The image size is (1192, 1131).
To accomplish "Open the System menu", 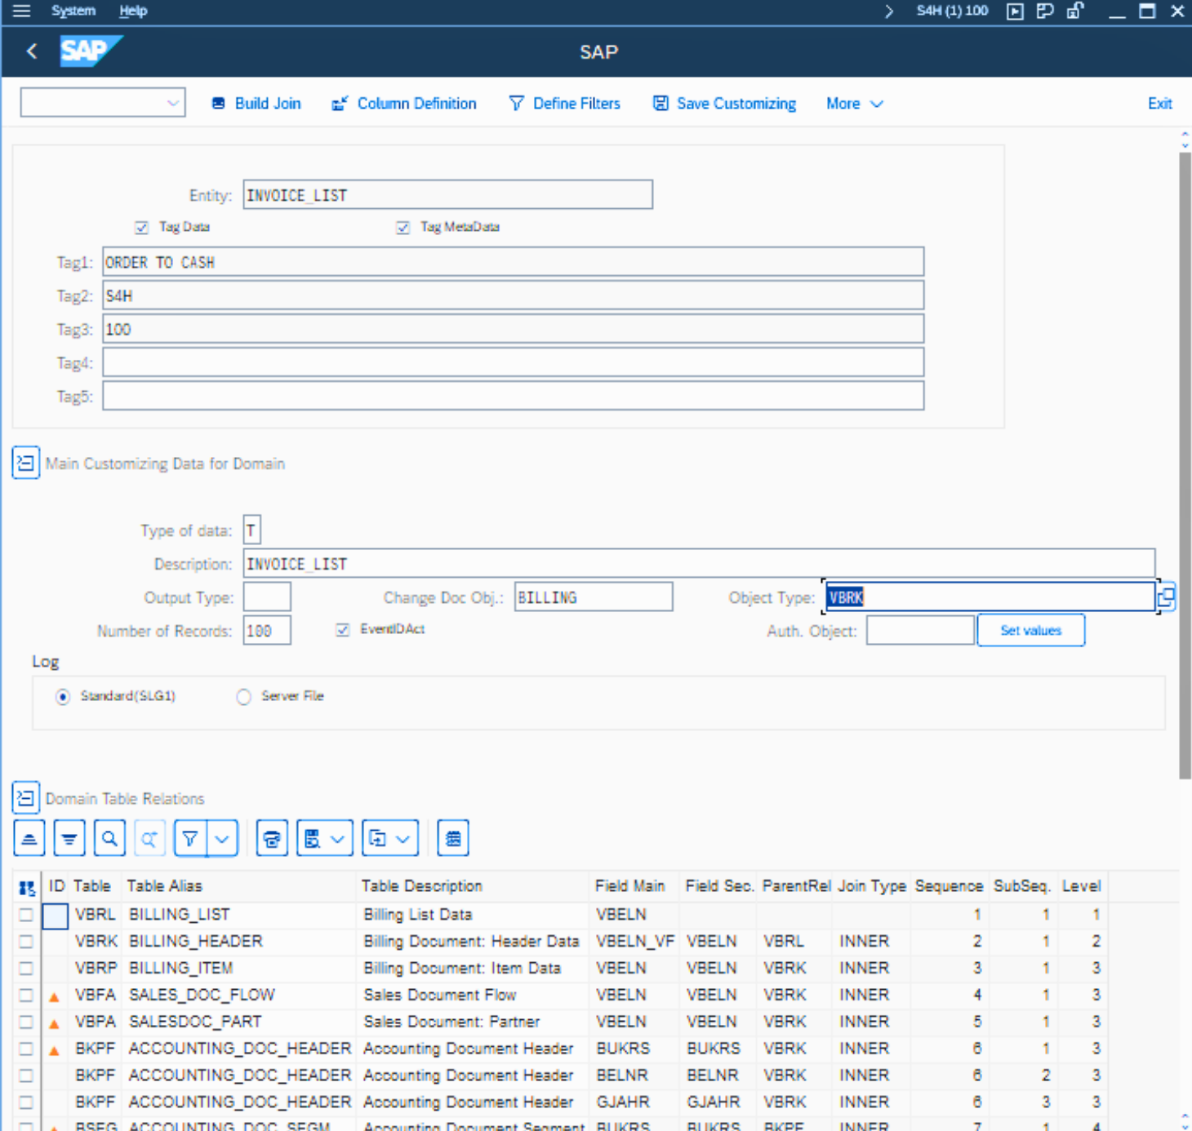I will 73,11.
